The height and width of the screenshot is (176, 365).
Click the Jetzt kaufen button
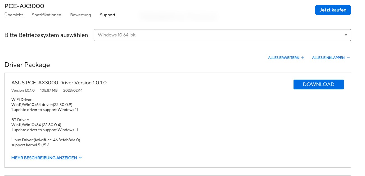(333, 10)
